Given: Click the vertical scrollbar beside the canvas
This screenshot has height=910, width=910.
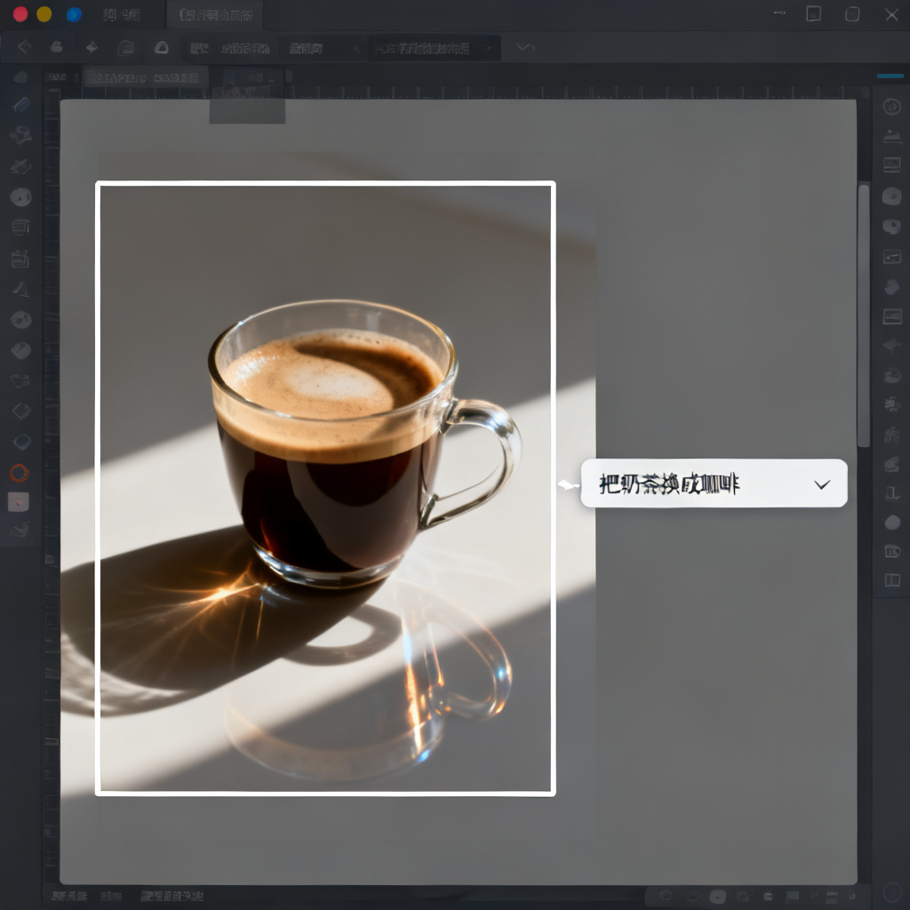Looking at the screenshot, I should tap(864, 315).
